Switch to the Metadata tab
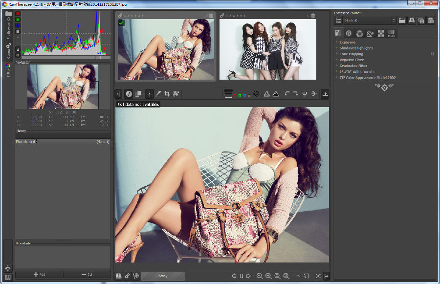Viewport: 440px width, 284px height. 392,33
